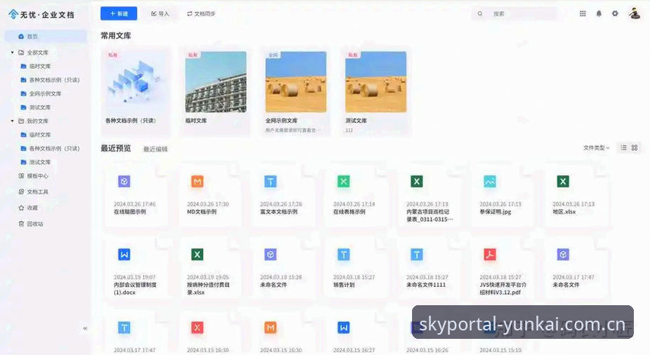Open 未命名文件 dated 2024.03.18 15:28
650x355 pixels.
point(283,269)
